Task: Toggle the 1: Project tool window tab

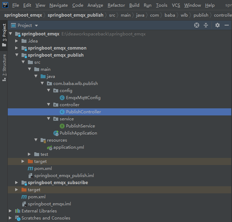Action: click(4, 35)
